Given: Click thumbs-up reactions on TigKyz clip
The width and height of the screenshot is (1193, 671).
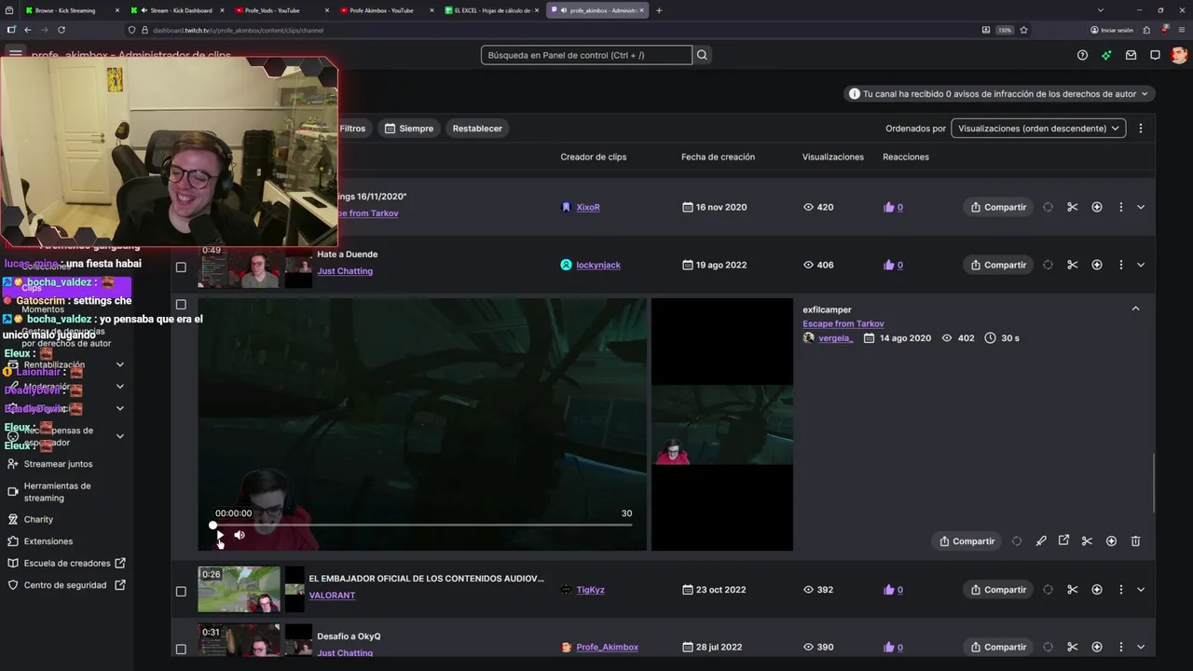Looking at the screenshot, I should pos(893,589).
